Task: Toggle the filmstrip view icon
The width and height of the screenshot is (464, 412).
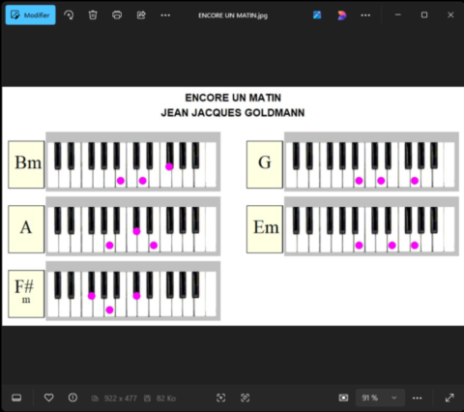Action: (16, 397)
